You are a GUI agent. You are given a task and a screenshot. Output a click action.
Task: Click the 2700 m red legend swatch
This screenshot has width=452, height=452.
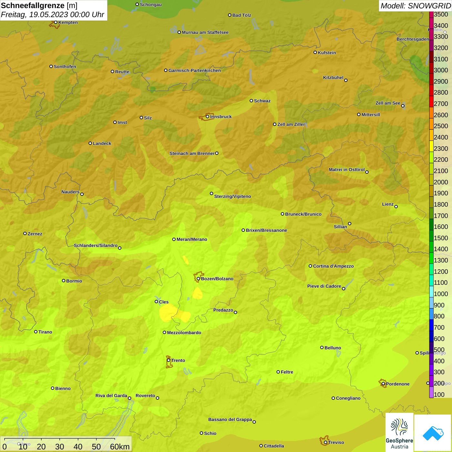click(431, 101)
